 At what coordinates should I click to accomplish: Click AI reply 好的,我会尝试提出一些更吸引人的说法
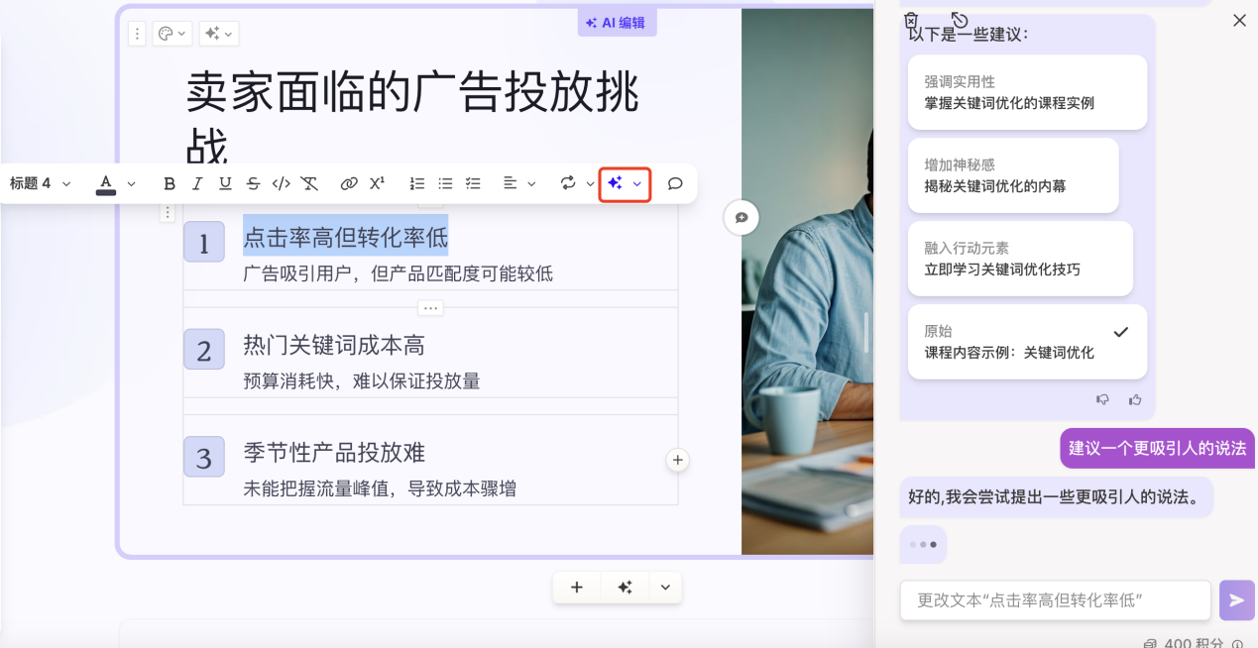click(x=1056, y=496)
